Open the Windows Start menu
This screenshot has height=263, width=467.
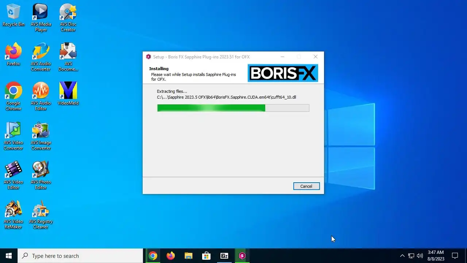(9, 256)
